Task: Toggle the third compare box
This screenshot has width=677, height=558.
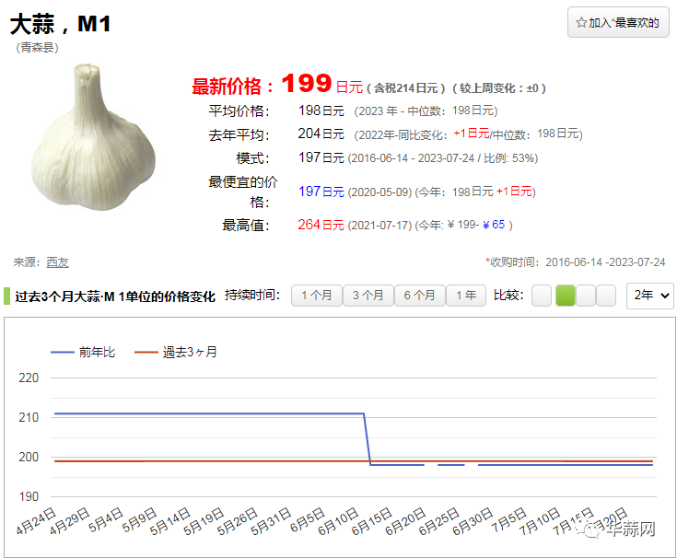Action: click(586, 296)
